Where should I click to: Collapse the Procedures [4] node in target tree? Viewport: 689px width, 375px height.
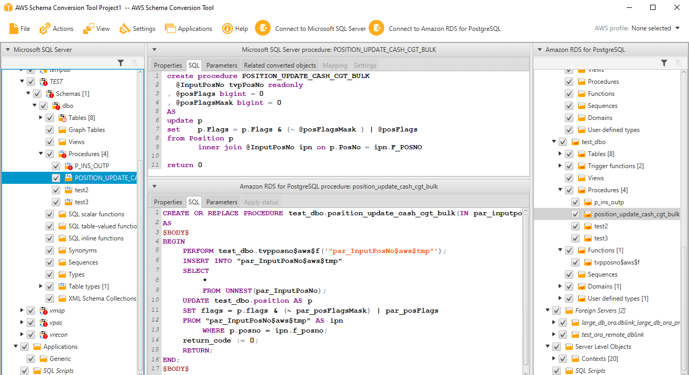coord(560,190)
